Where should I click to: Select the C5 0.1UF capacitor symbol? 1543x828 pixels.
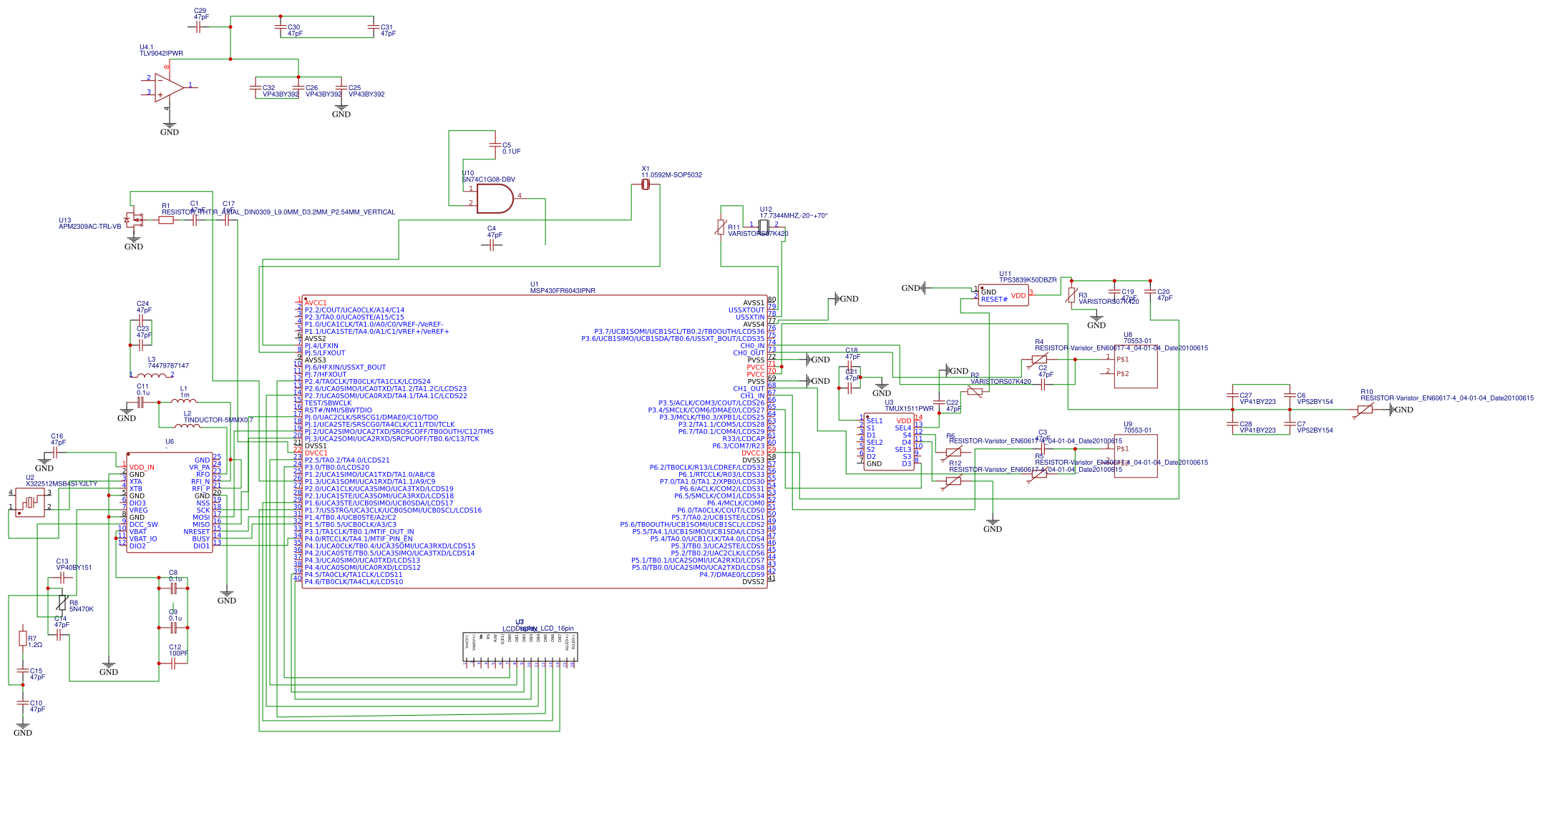[x=495, y=145]
